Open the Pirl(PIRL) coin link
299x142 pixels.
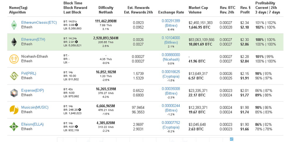29,73
